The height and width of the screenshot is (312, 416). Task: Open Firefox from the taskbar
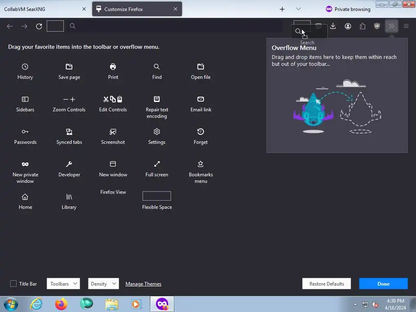click(61, 304)
